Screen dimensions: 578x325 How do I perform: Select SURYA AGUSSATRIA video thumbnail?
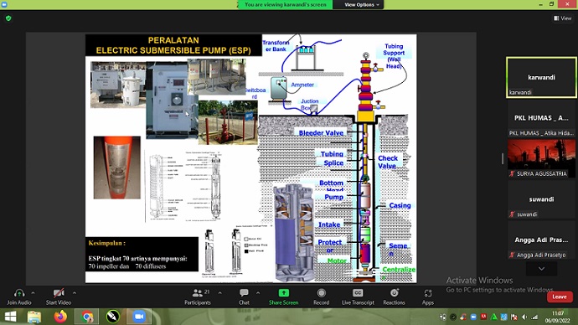point(541,159)
